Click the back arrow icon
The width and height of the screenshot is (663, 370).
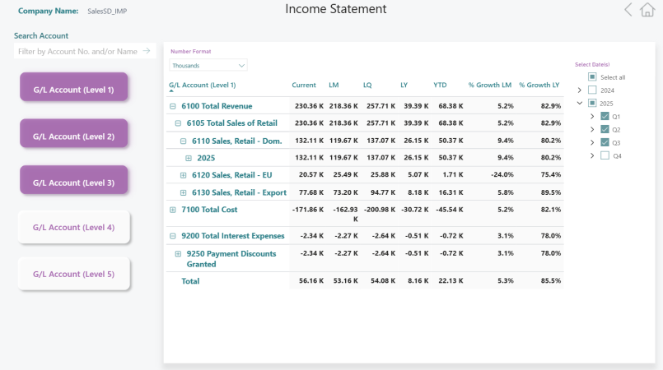click(x=628, y=10)
